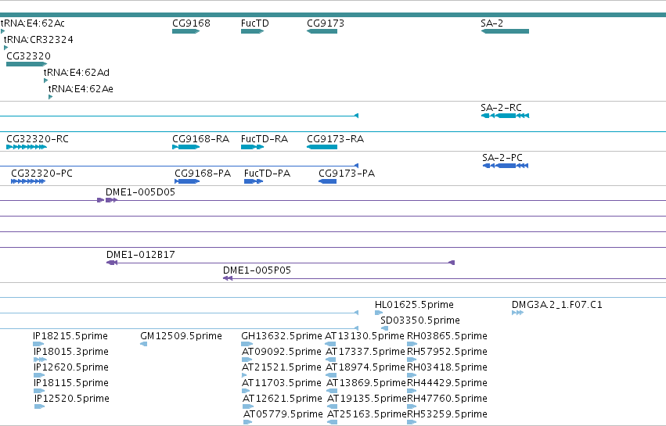Select the GM12509.5prime EST
Screen dimensions: 666x426
pyautogui.click(x=143, y=344)
